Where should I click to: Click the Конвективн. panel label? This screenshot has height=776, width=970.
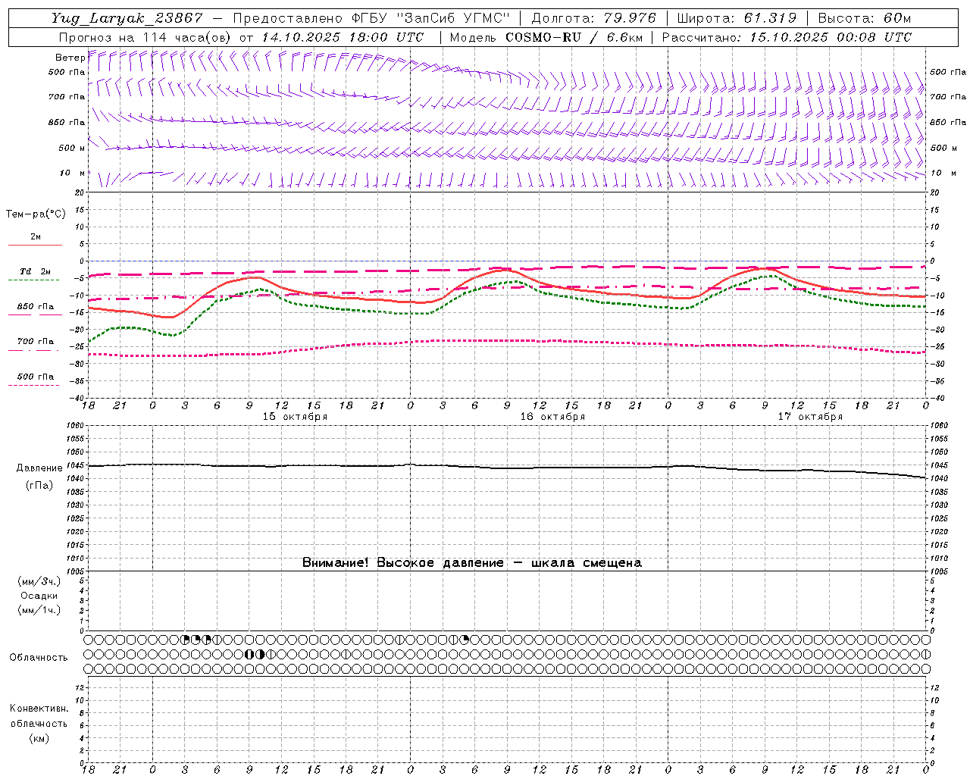(x=39, y=709)
